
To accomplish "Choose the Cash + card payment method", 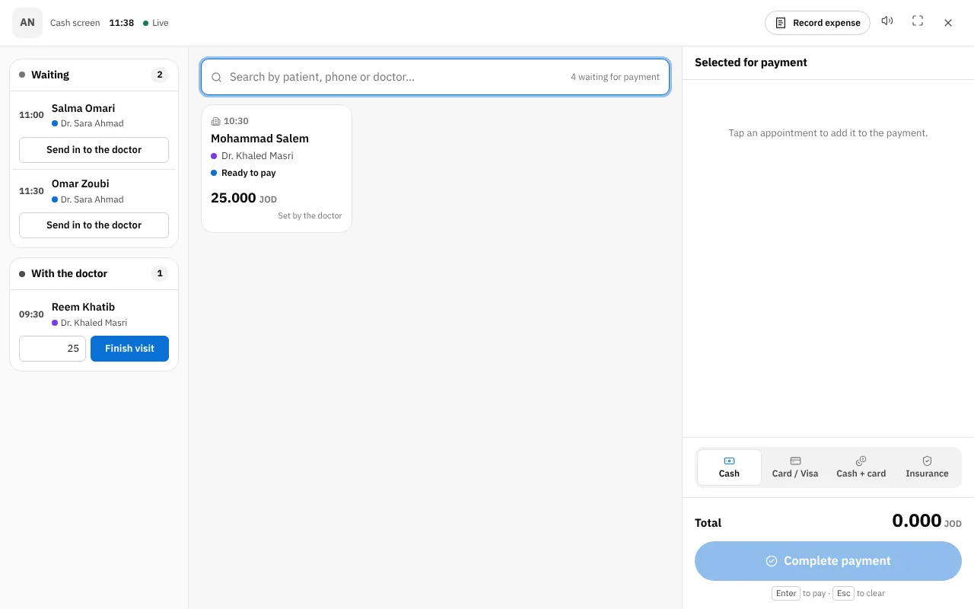I will [861, 467].
